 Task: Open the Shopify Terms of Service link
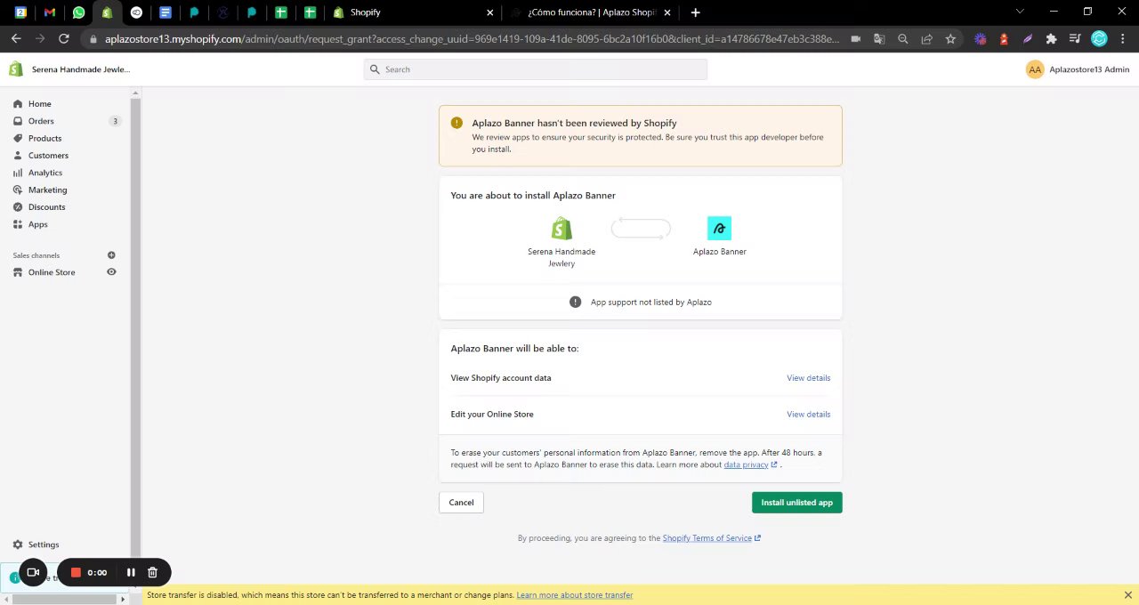pos(711,538)
